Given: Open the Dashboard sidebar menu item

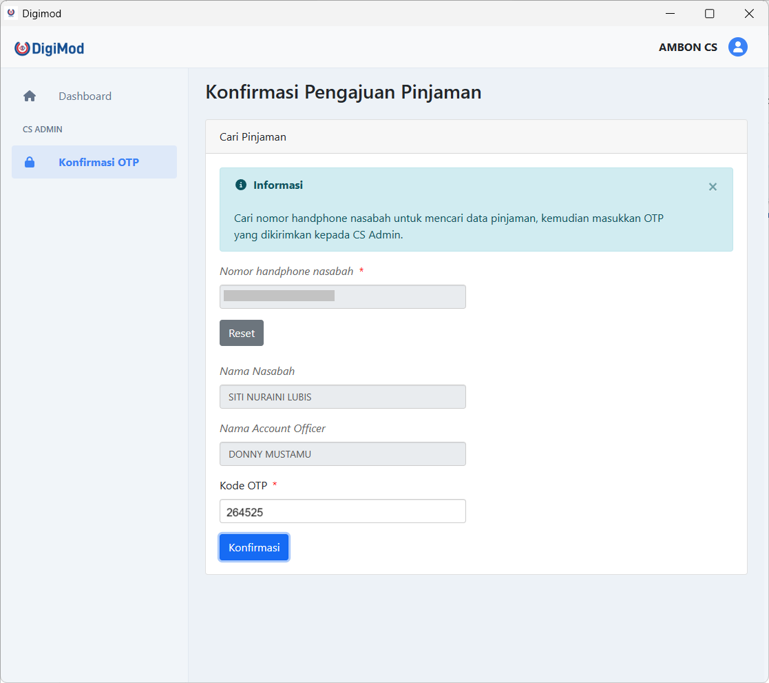Looking at the screenshot, I should point(85,96).
